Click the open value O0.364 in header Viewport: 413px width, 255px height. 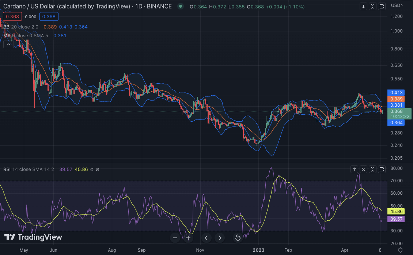(x=198, y=7)
